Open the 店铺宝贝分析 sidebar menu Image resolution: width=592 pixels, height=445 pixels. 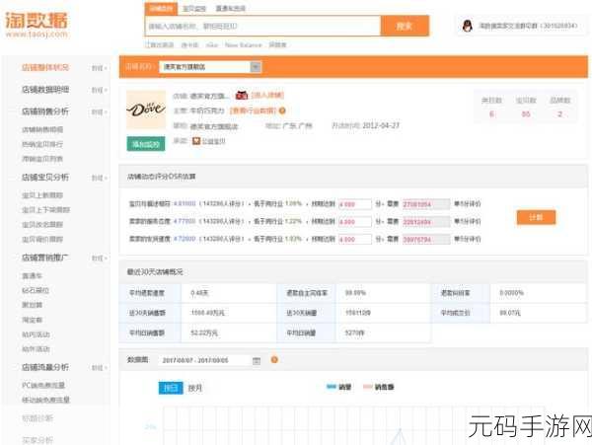tap(45, 178)
